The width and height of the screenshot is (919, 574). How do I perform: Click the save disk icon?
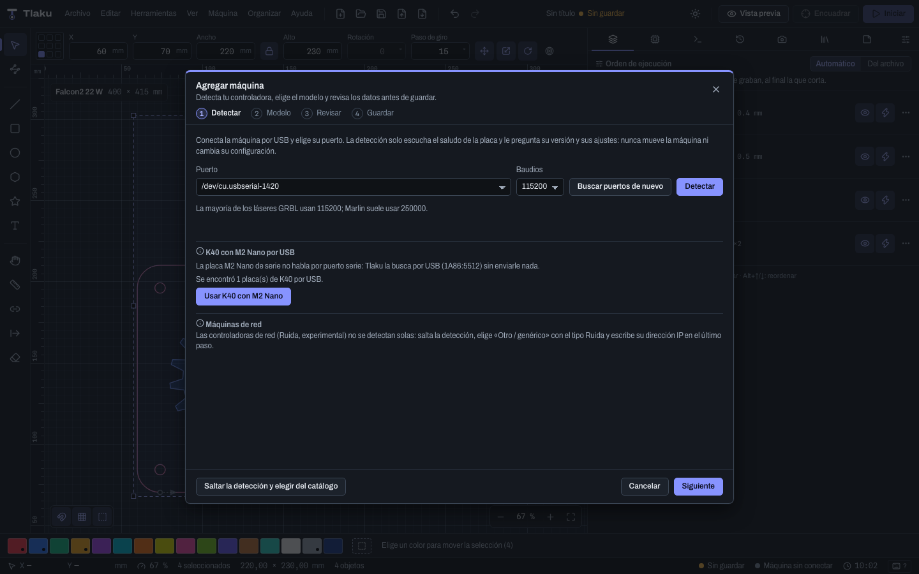(x=381, y=13)
